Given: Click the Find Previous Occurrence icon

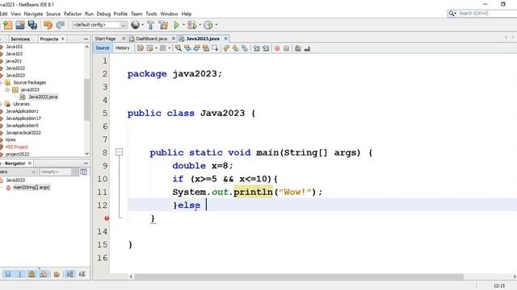Looking at the screenshot, I should (187, 48).
